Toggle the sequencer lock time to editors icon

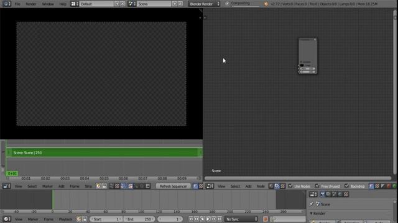click(x=104, y=186)
